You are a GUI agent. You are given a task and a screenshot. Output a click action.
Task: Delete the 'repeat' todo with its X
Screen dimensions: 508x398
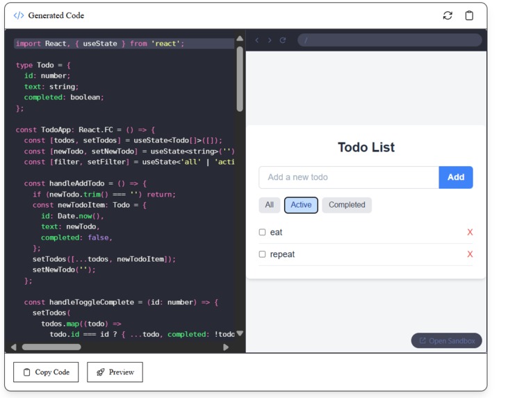(470, 254)
